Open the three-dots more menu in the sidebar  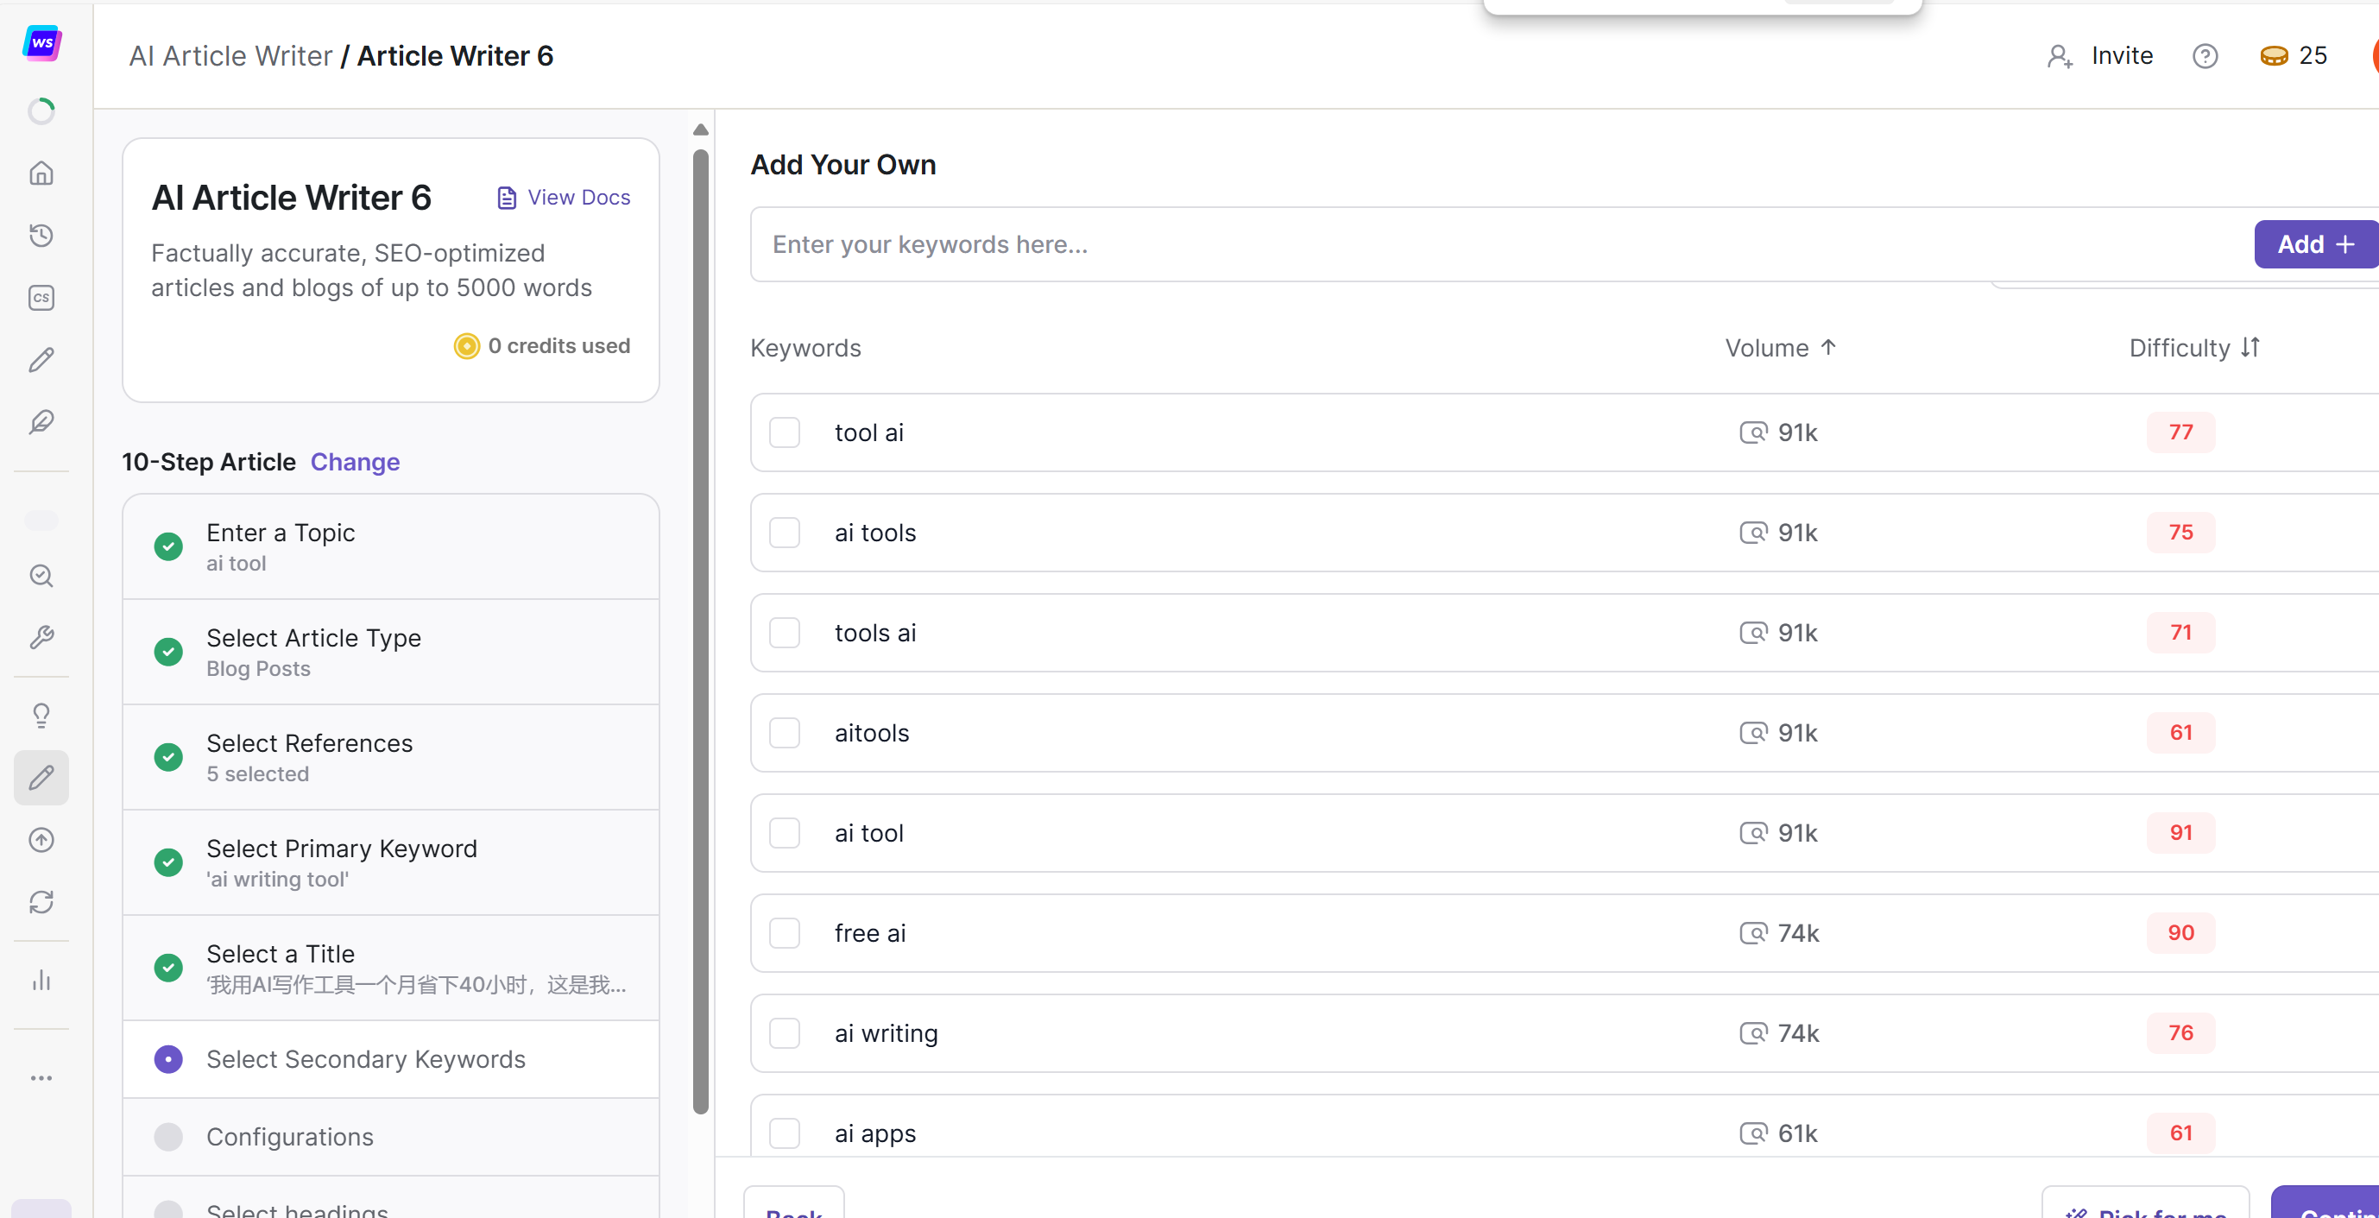(41, 1077)
